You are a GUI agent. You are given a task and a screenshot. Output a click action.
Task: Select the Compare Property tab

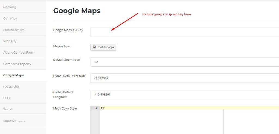[23, 64]
